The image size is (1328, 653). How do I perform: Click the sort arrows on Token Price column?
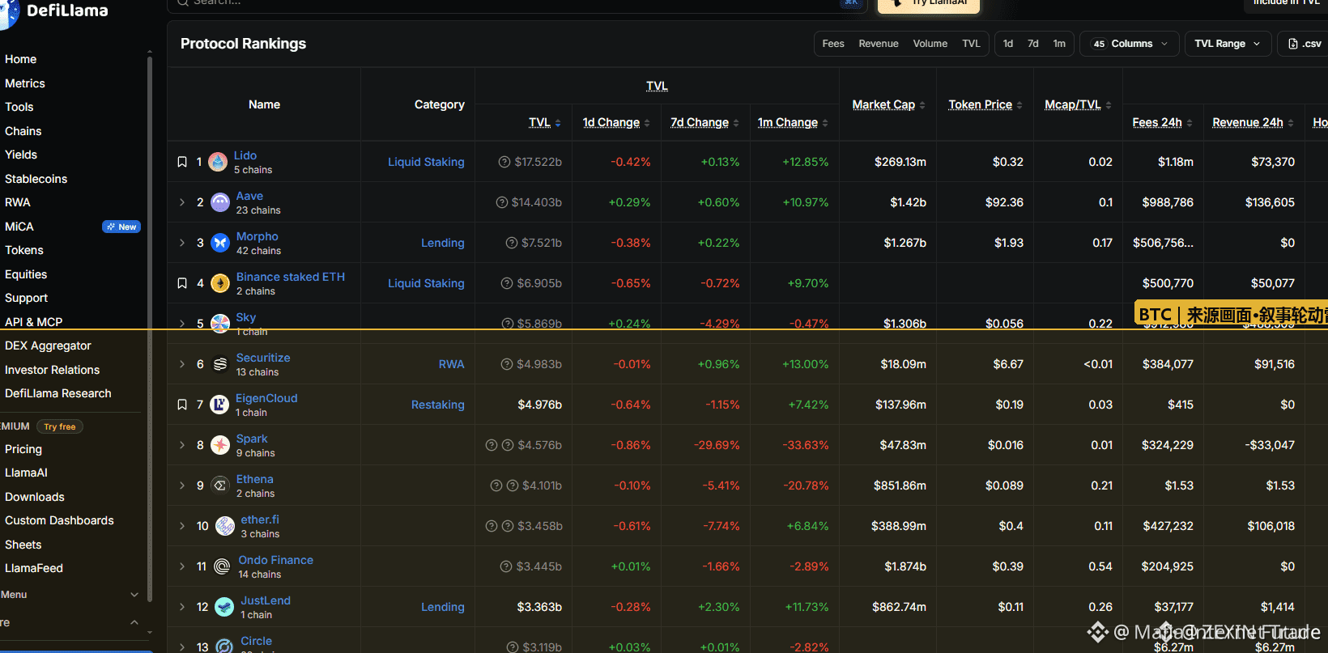click(1019, 105)
